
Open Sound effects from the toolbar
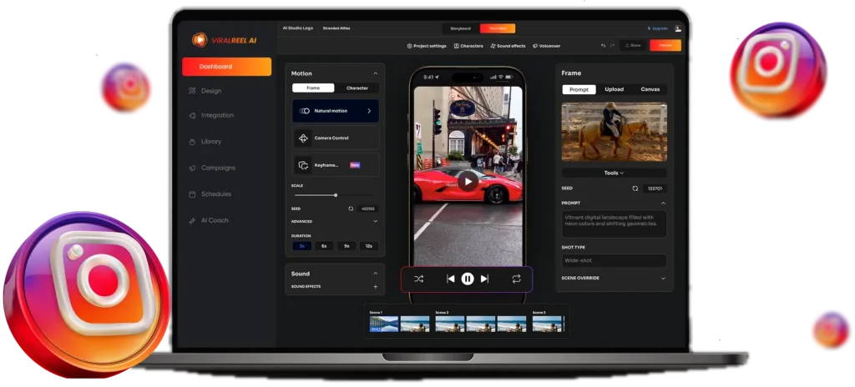coord(508,47)
